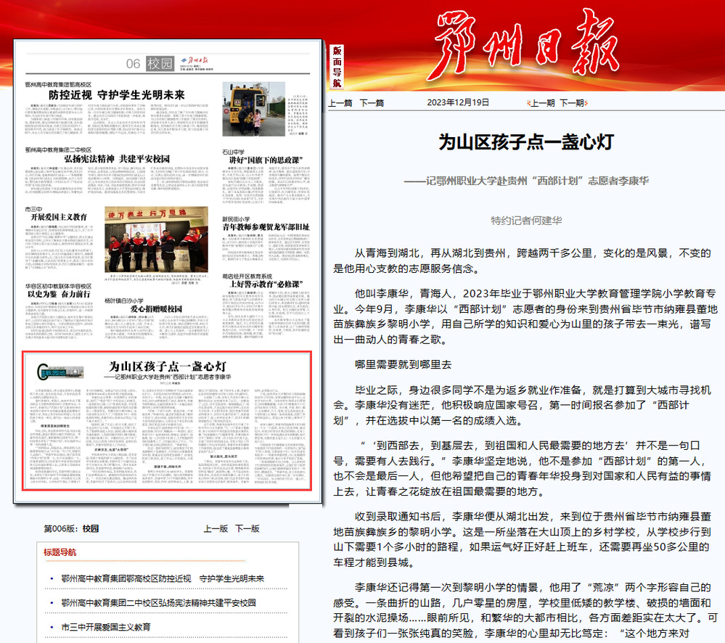Screen dimensions: 725x643
Task: Go to previous article 上一篇
Action: tap(340, 102)
